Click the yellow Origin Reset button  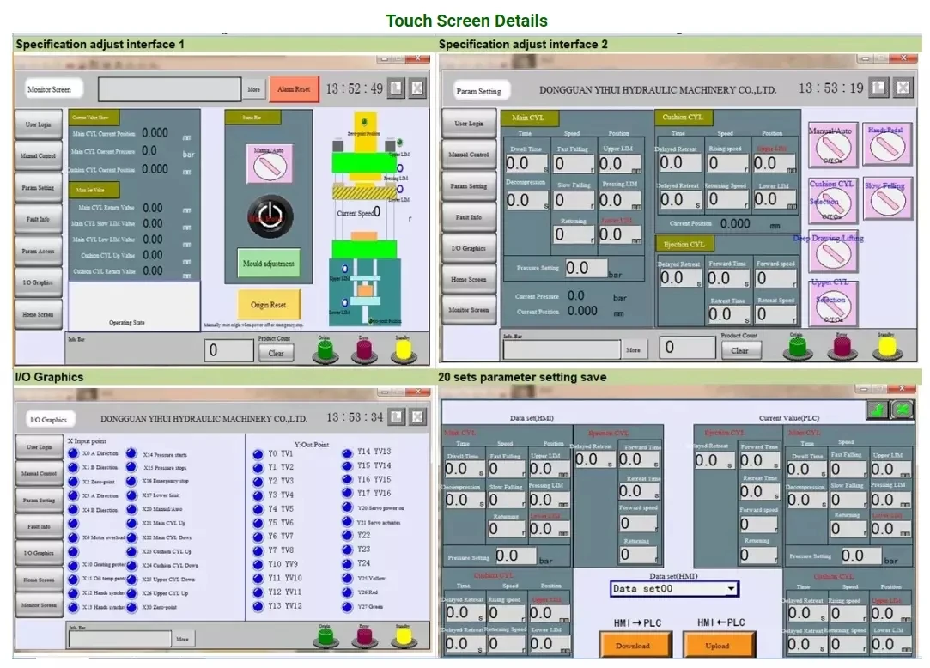pyautogui.click(x=269, y=305)
